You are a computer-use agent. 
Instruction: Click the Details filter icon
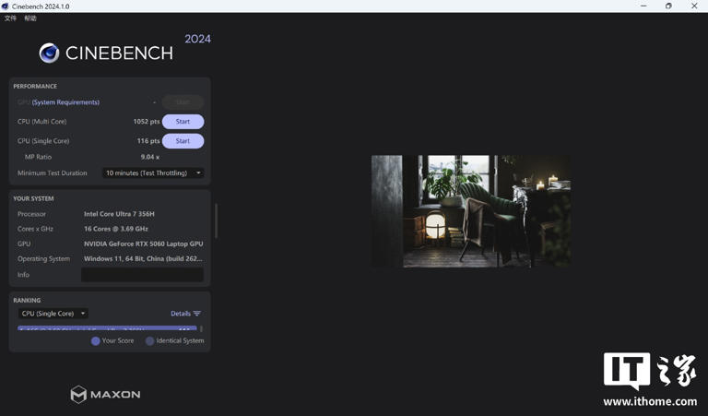(x=196, y=314)
